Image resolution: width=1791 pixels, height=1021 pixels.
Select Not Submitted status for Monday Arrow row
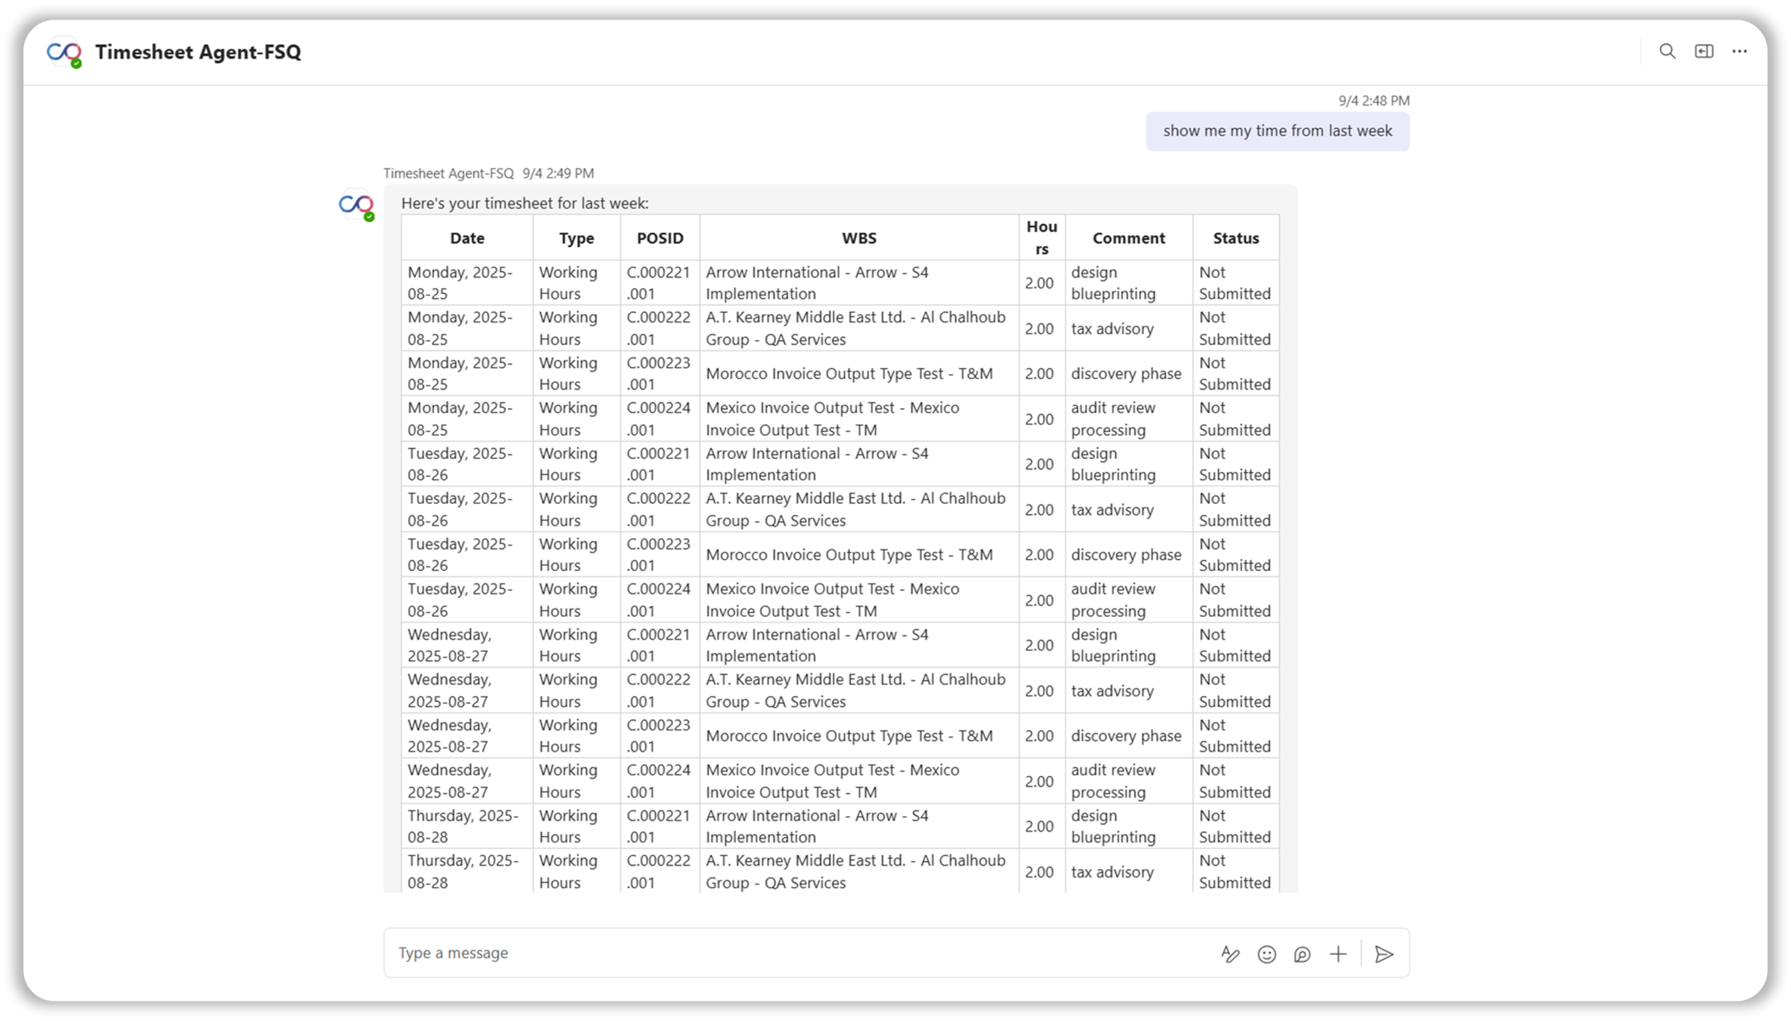pos(1236,283)
